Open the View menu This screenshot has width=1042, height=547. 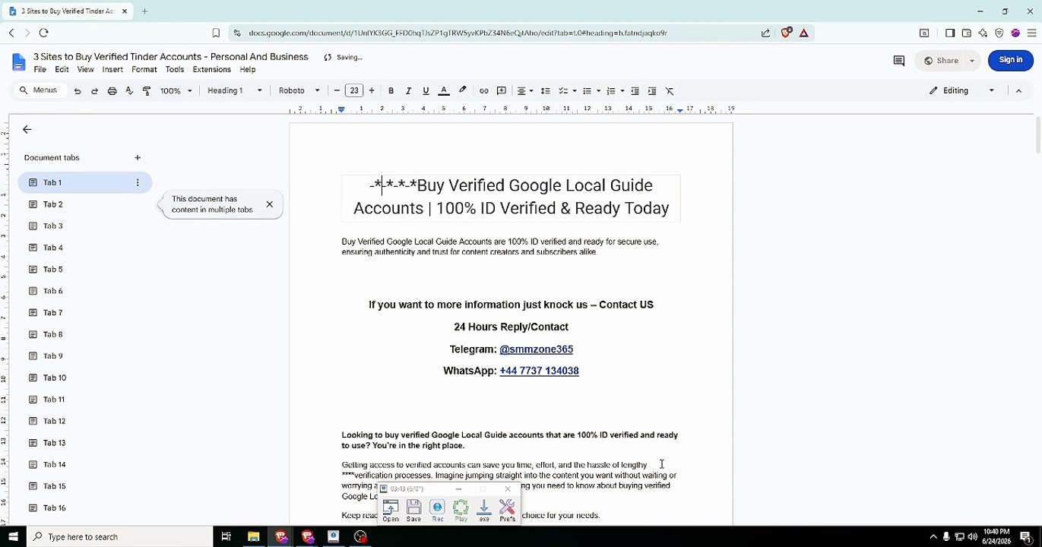(85, 70)
